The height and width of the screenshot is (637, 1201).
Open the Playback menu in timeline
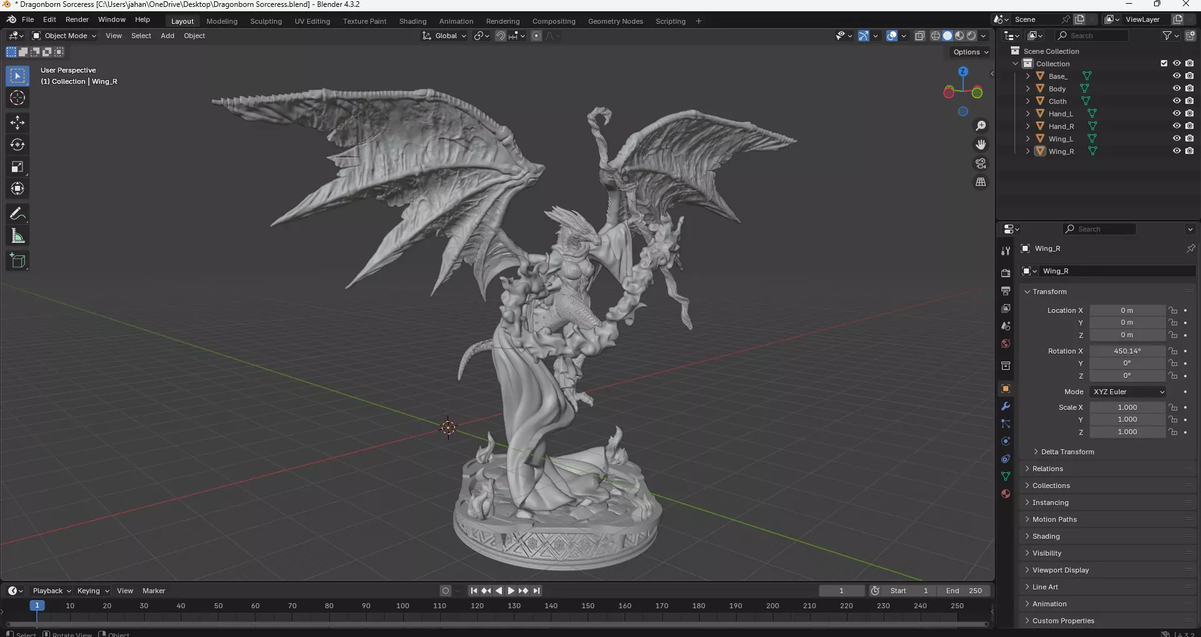click(51, 591)
